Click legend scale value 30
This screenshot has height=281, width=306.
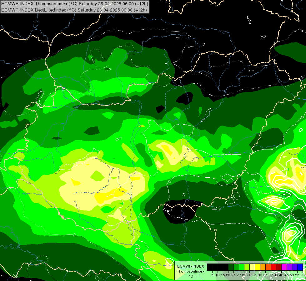(249, 275)
